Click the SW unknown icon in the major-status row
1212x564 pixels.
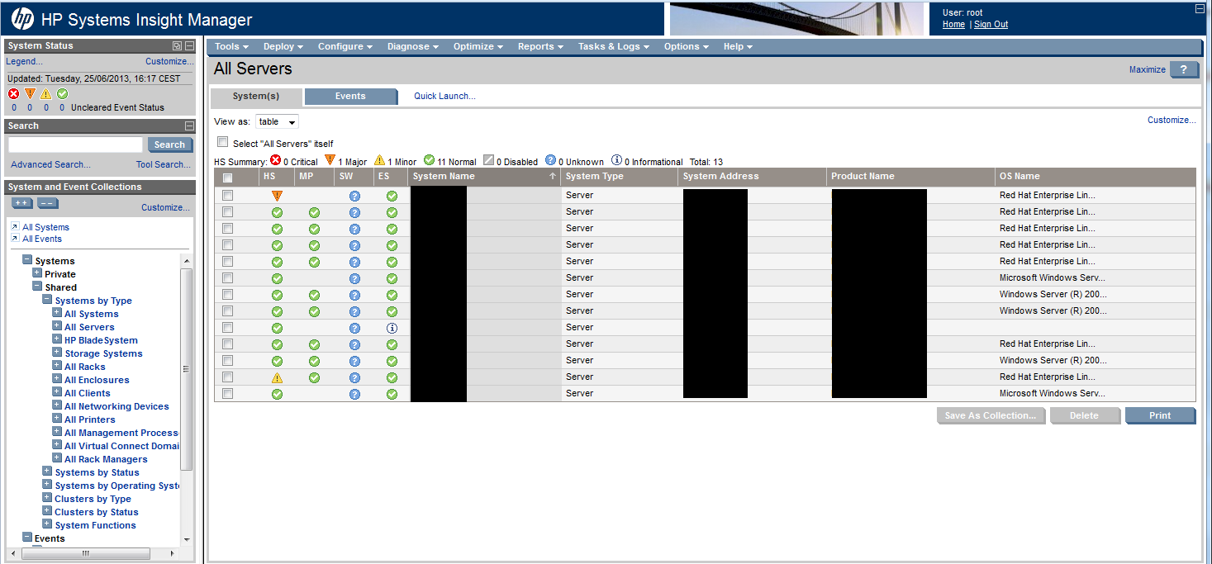pyautogui.click(x=354, y=196)
